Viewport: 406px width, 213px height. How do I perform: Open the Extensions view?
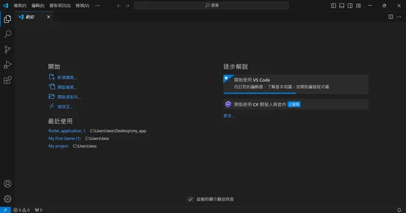(8, 80)
